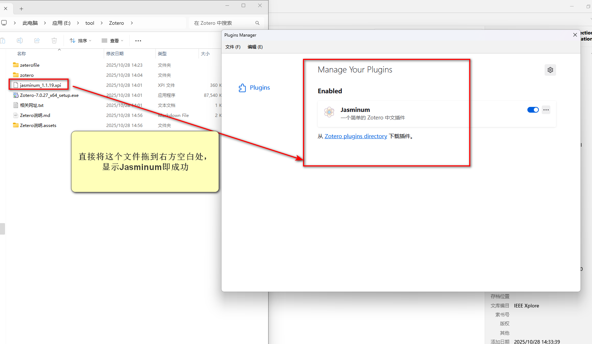Open the Plugins Manager gear settings
The width and height of the screenshot is (592, 344).
point(550,70)
